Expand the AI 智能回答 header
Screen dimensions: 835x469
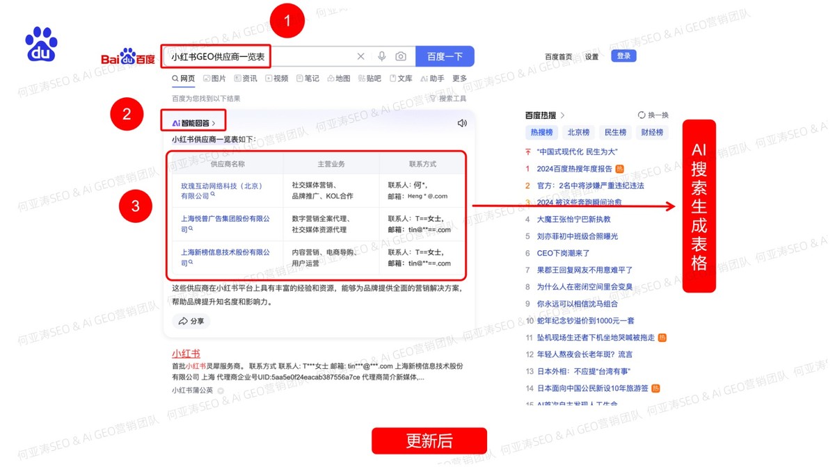click(194, 123)
